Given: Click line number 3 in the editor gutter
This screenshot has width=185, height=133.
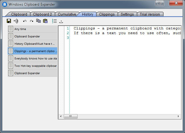Looking at the screenshot, I should 68,38.
